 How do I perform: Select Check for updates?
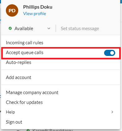coord(24,102)
